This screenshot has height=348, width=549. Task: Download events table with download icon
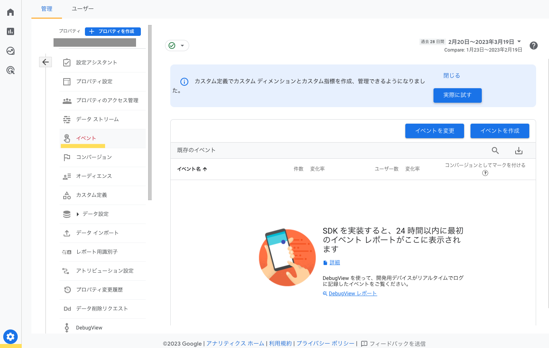[519, 151]
